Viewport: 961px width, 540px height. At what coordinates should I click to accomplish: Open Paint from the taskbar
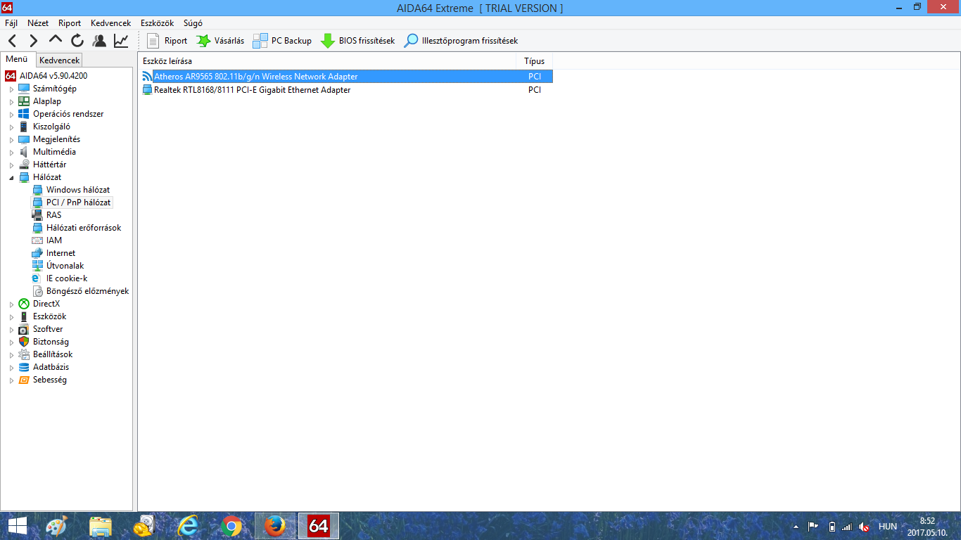tap(56, 526)
